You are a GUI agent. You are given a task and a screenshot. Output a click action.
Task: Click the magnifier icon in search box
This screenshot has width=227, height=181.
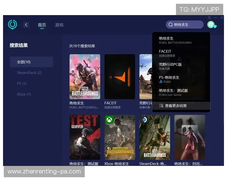click(x=170, y=25)
